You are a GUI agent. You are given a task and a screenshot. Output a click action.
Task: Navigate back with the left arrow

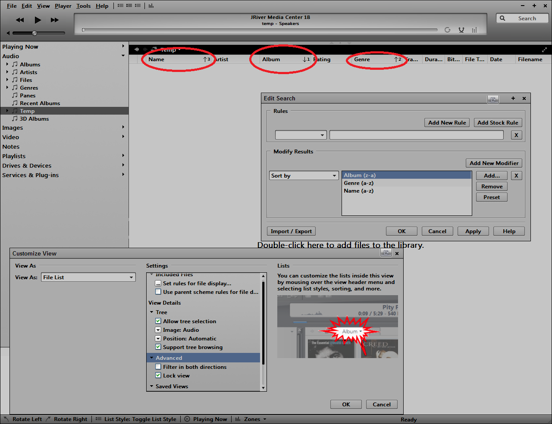point(137,50)
